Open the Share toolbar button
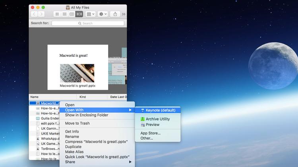Screen dimensions: 298x167 pyautogui.click(x=115, y=14)
